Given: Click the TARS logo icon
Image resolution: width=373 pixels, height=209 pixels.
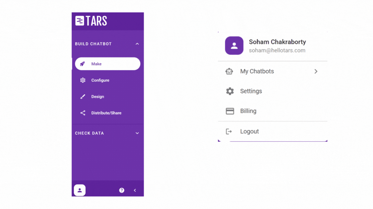Looking at the screenshot, I should coord(80,21).
